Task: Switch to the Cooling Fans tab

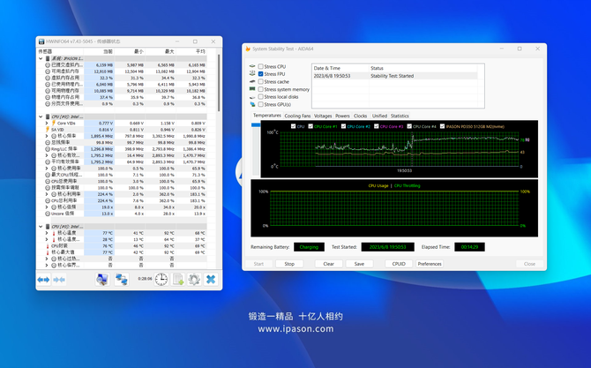Action: coord(297,116)
